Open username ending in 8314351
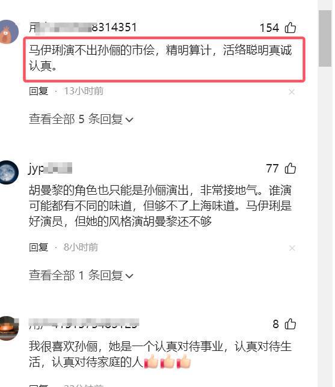 (x=83, y=28)
